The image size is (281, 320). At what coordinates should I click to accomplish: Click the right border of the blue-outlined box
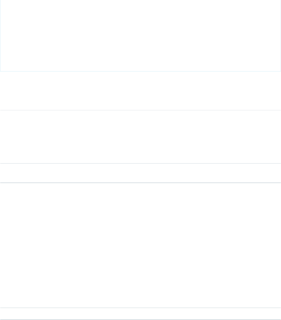281,35
